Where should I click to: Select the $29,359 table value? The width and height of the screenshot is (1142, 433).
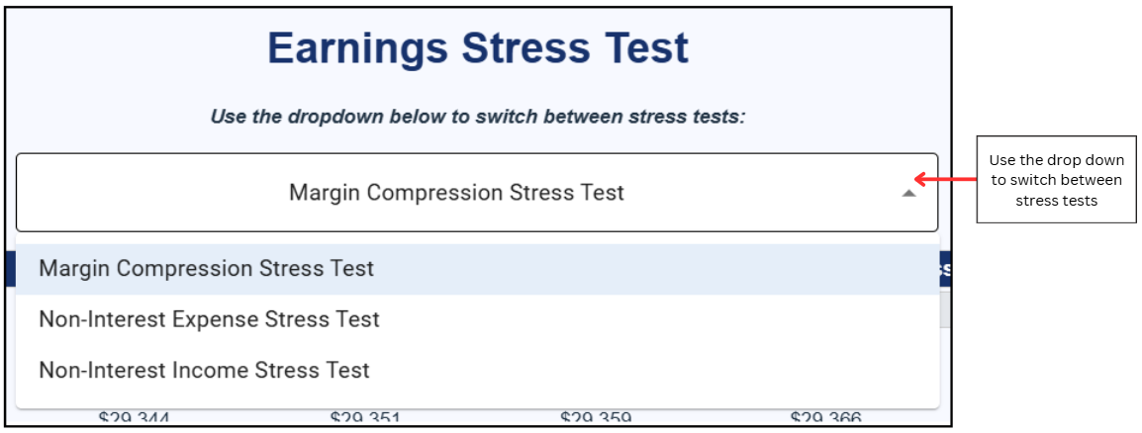pyautogui.click(x=596, y=419)
